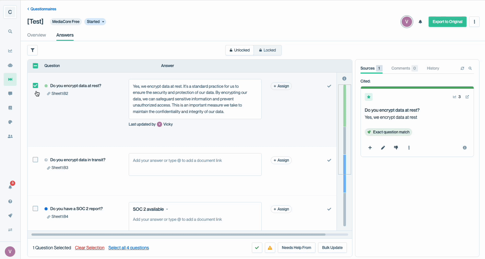Open Bulk Update menu
This screenshot has height=259, width=485.
pos(332,248)
